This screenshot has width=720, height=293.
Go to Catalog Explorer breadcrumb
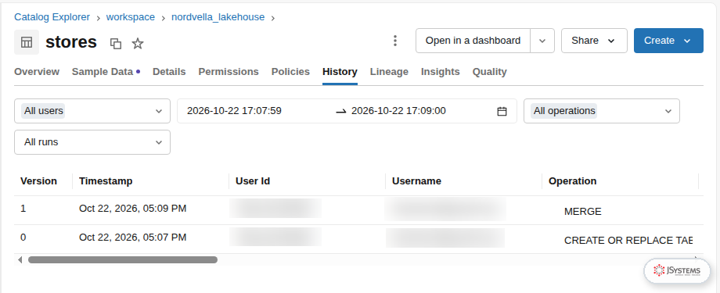52,17
